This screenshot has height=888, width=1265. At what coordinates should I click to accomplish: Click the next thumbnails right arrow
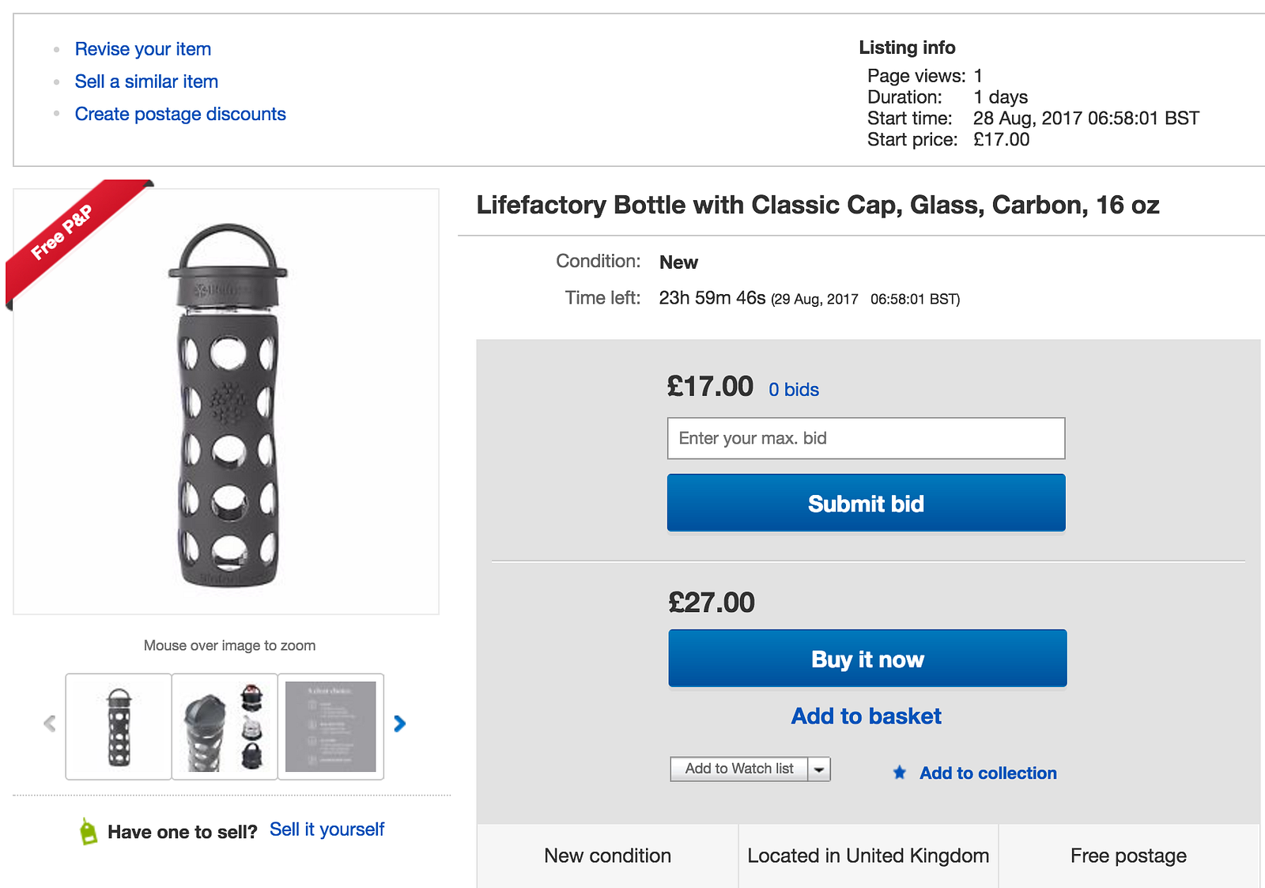pyautogui.click(x=400, y=724)
